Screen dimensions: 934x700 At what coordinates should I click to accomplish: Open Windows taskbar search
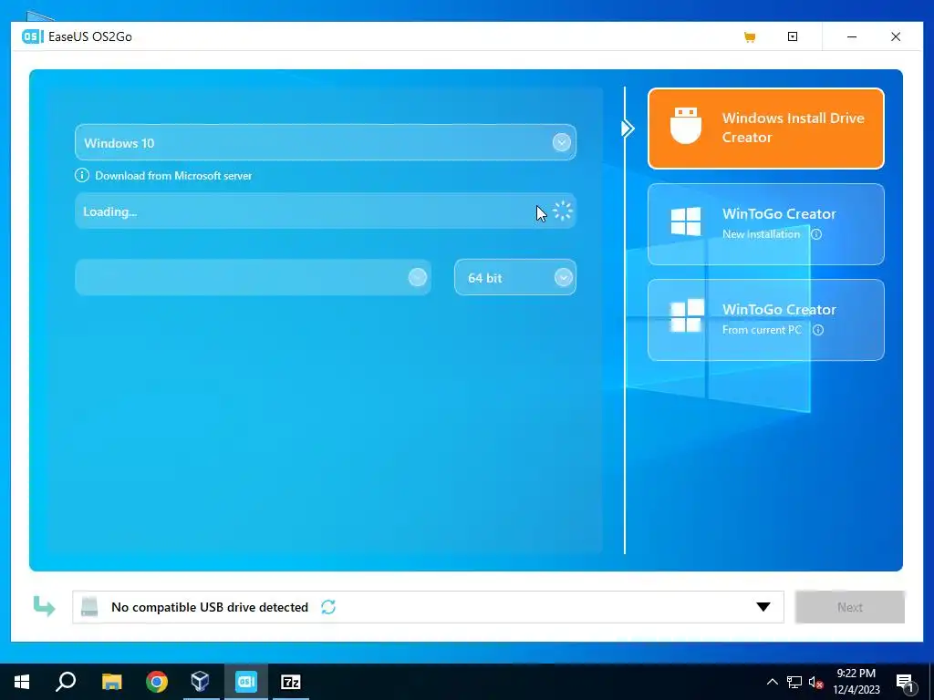point(66,682)
